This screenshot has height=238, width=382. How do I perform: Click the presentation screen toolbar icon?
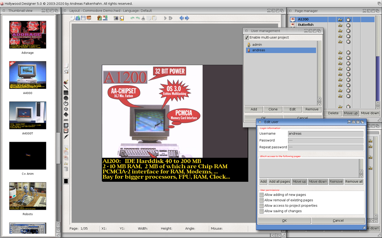(89, 18)
